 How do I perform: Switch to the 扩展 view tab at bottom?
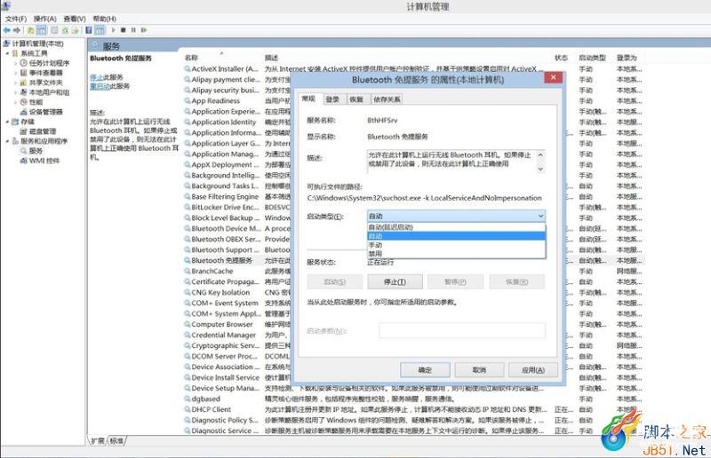pyautogui.click(x=98, y=441)
